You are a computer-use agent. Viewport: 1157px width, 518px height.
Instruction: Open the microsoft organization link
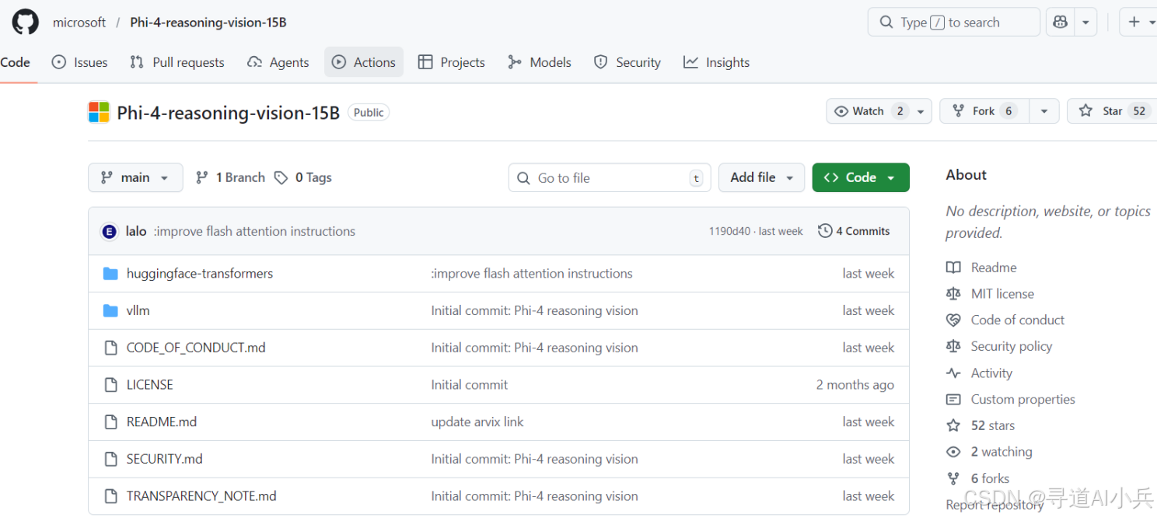click(x=79, y=23)
